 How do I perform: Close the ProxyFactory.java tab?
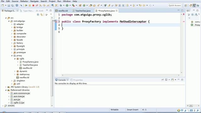117,11
